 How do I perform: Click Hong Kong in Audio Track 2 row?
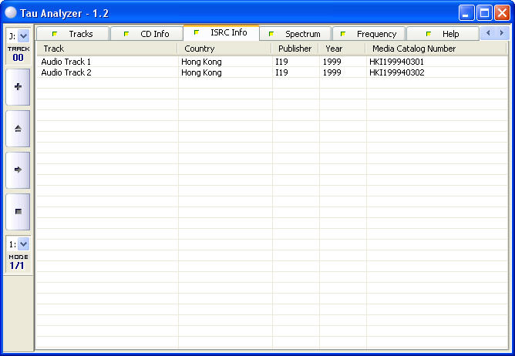click(201, 72)
